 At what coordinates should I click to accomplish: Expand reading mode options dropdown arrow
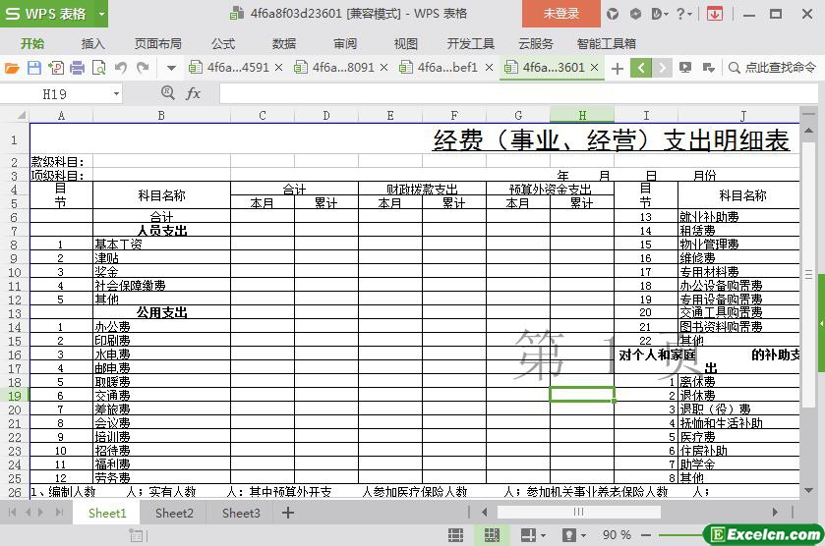point(543,535)
